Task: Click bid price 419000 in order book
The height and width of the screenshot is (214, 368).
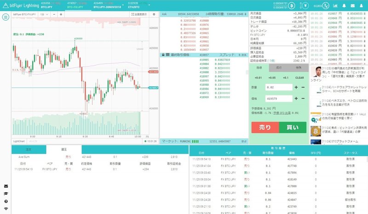Action: (x=204, y=72)
